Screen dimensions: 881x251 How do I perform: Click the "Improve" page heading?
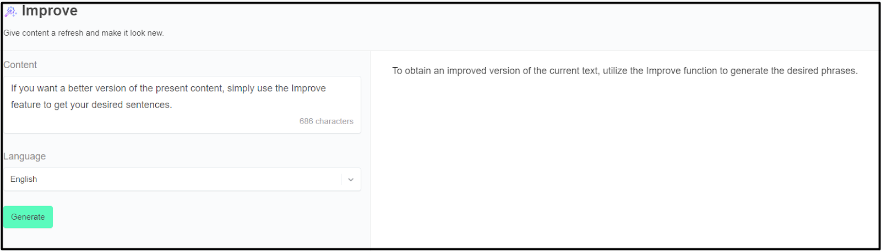pyautogui.click(x=50, y=11)
